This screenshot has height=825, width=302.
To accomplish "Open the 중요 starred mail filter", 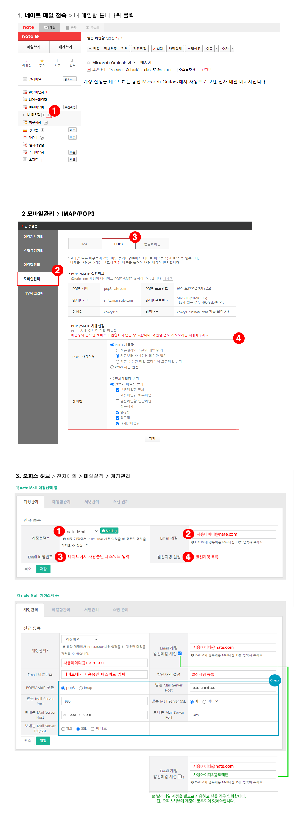I will [42, 63].
